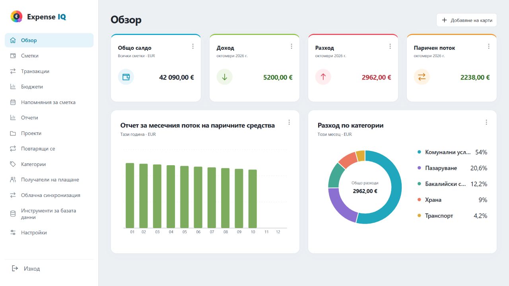Click the wallet icon in Общо салдо card
Image resolution: width=509 pixels, height=286 pixels.
pos(126,77)
